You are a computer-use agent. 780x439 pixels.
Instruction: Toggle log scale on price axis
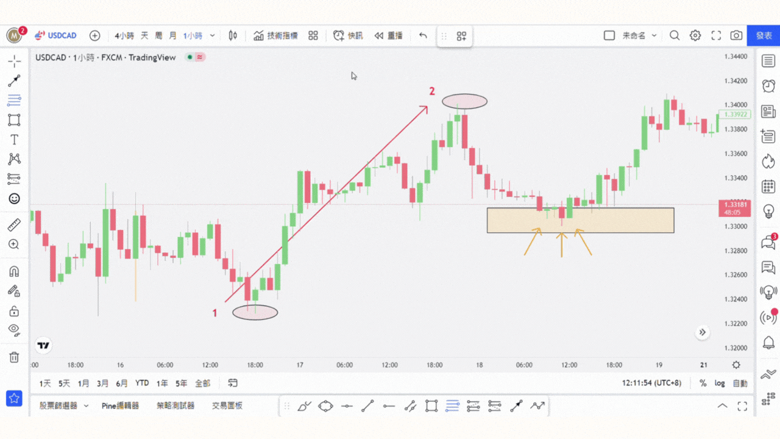click(720, 384)
